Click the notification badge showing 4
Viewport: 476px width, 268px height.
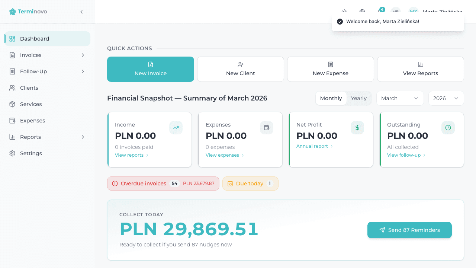pyautogui.click(x=382, y=9)
